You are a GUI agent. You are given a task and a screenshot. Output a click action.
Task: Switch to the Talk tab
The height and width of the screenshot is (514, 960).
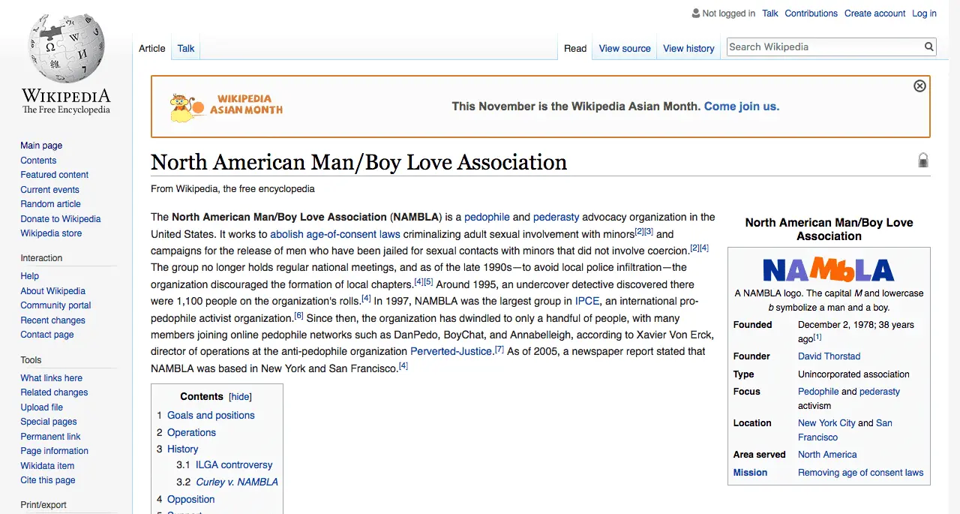coord(186,49)
